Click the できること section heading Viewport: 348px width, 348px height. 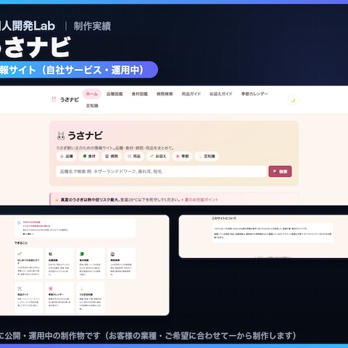[21, 243]
